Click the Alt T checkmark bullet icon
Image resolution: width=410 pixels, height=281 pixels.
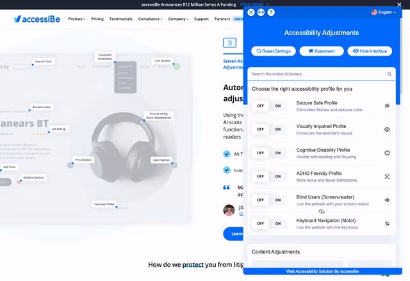[227, 154]
